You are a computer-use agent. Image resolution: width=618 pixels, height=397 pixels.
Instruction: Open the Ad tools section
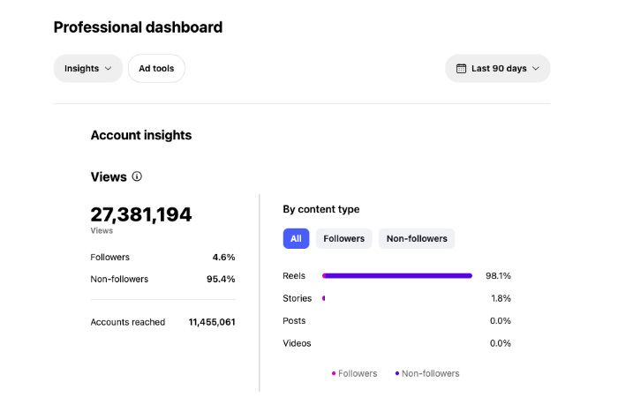click(156, 69)
